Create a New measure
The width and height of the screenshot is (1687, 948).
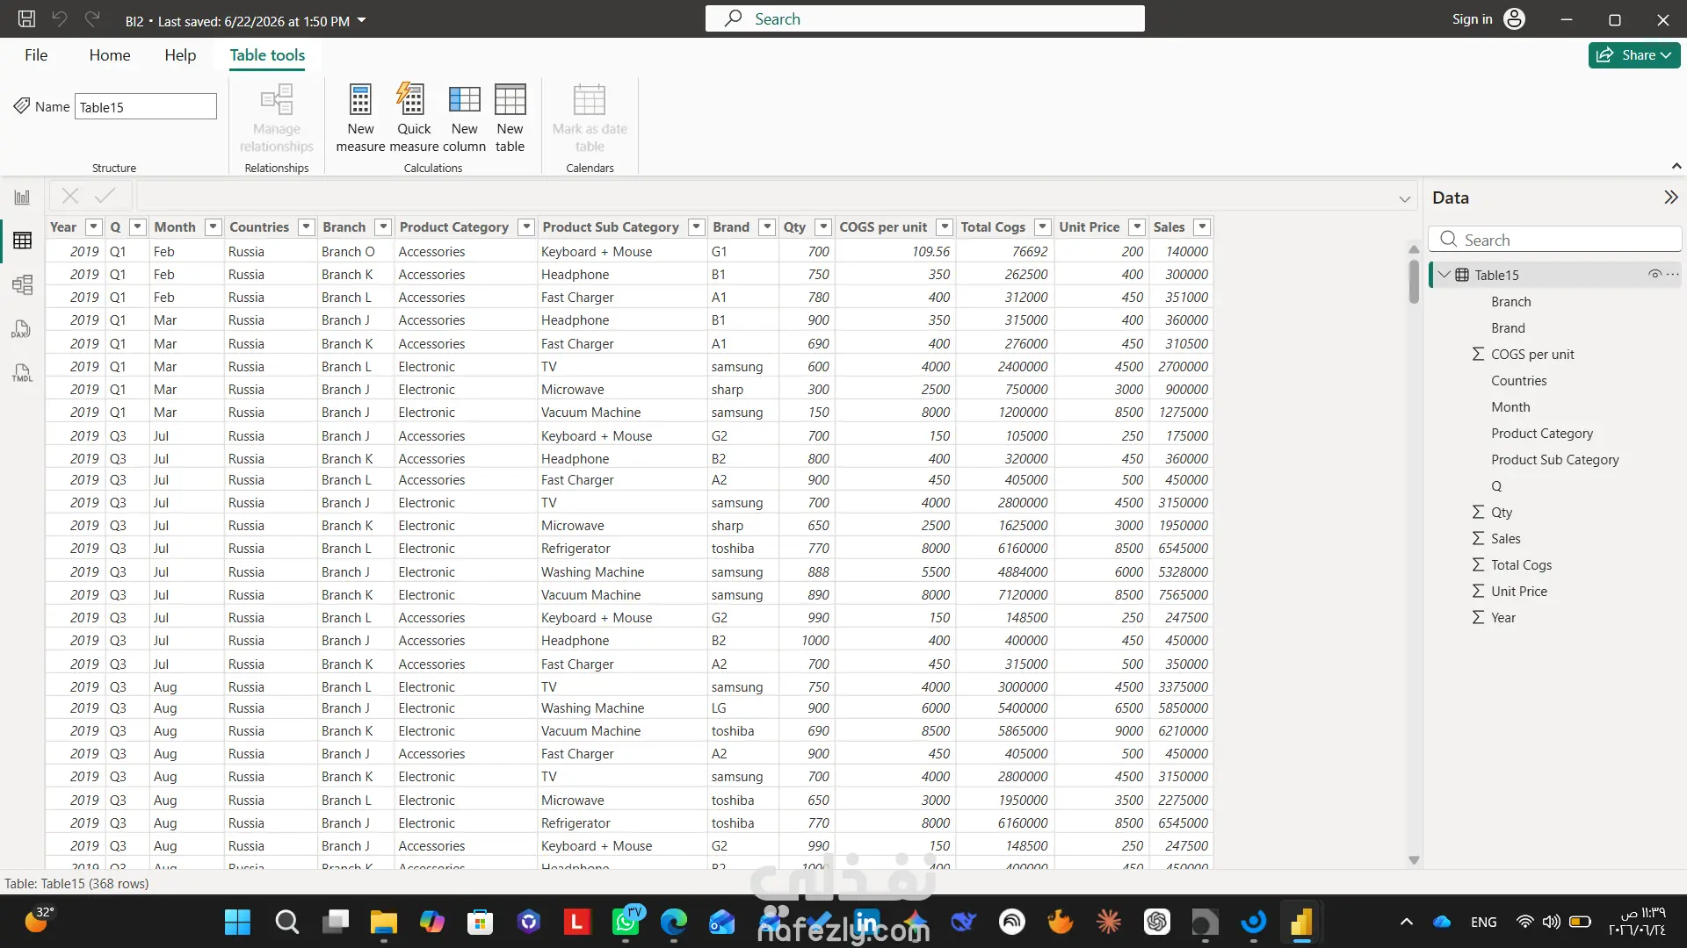tap(360, 118)
